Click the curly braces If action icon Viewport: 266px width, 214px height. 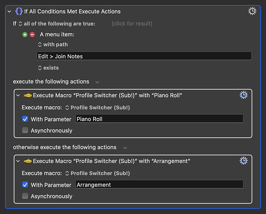pyautogui.click(x=19, y=11)
